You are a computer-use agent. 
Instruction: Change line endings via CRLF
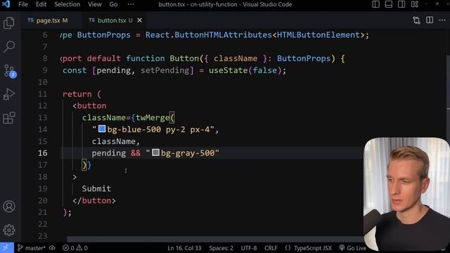(x=271, y=248)
